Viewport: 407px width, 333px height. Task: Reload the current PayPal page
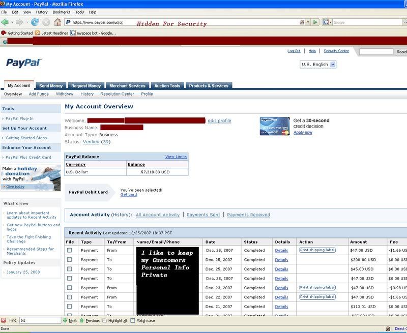coord(35,22)
